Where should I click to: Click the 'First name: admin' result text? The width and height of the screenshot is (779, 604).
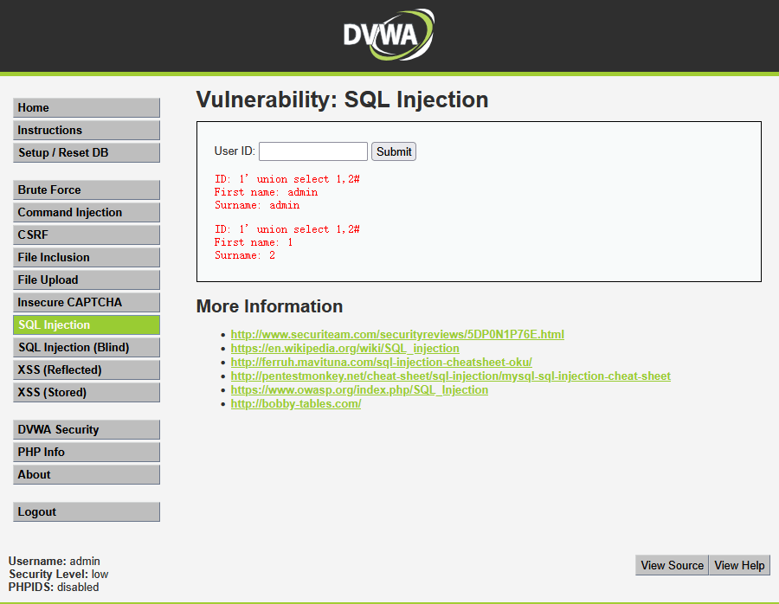click(x=266, y=192)
